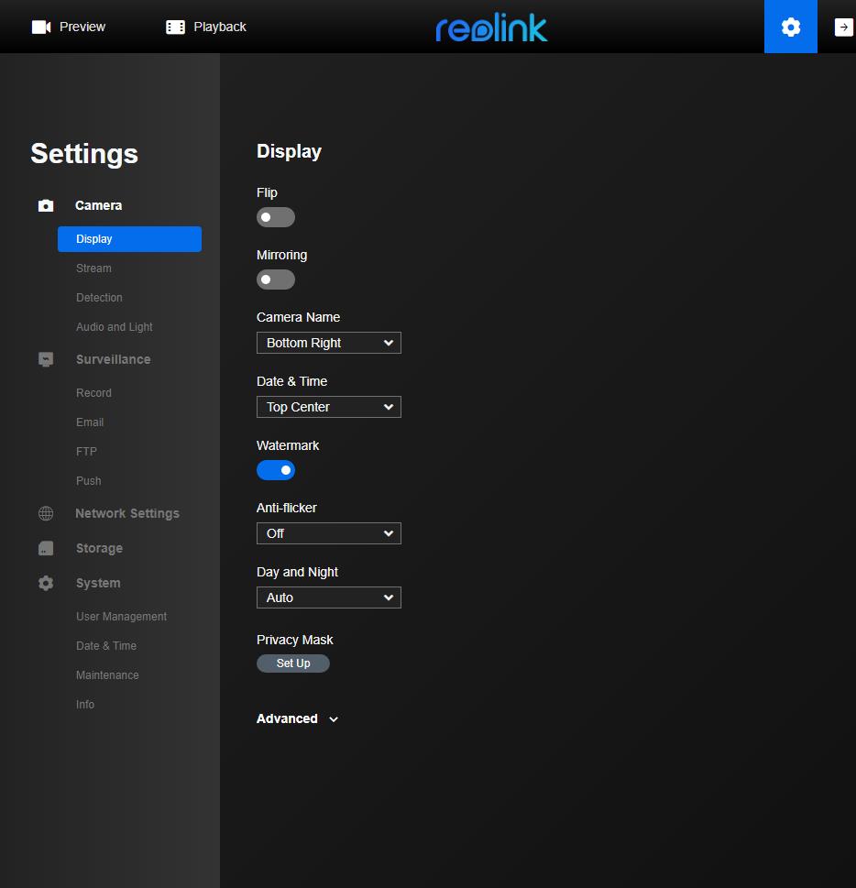This screenshot has height=888, width=856.
Task: Click the Surveillance monitor icon
Action: coord(46,359)
